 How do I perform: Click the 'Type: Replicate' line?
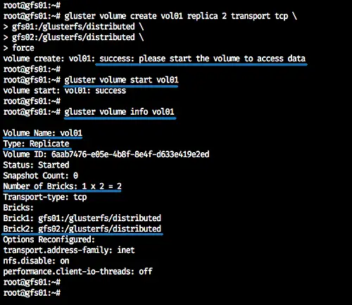[x=36, y=144]
